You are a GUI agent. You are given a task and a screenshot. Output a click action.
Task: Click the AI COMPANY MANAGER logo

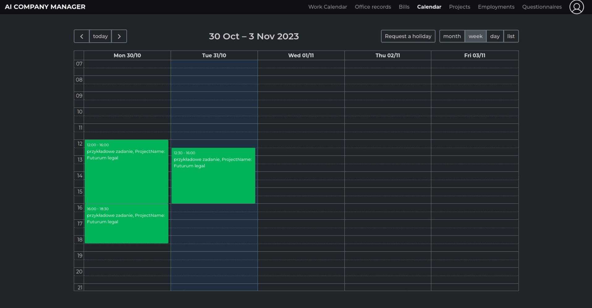(45, 7)
